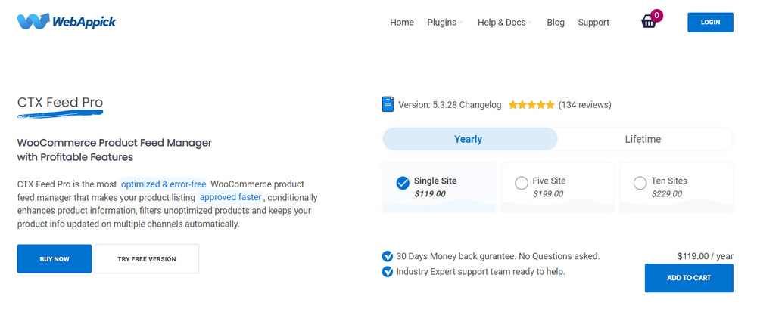Switch to the Yearly pricing tab

point(469,139)
